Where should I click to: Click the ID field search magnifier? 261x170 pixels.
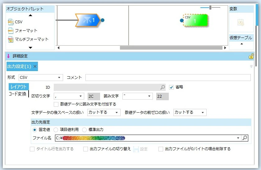[163, 87]
